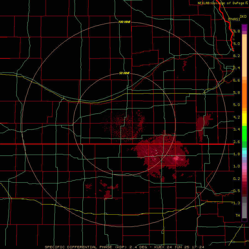Click the -1.3 value on color scale
This screenshot has width=249, height=249.
pyautogui.click(x=235, y=203)
